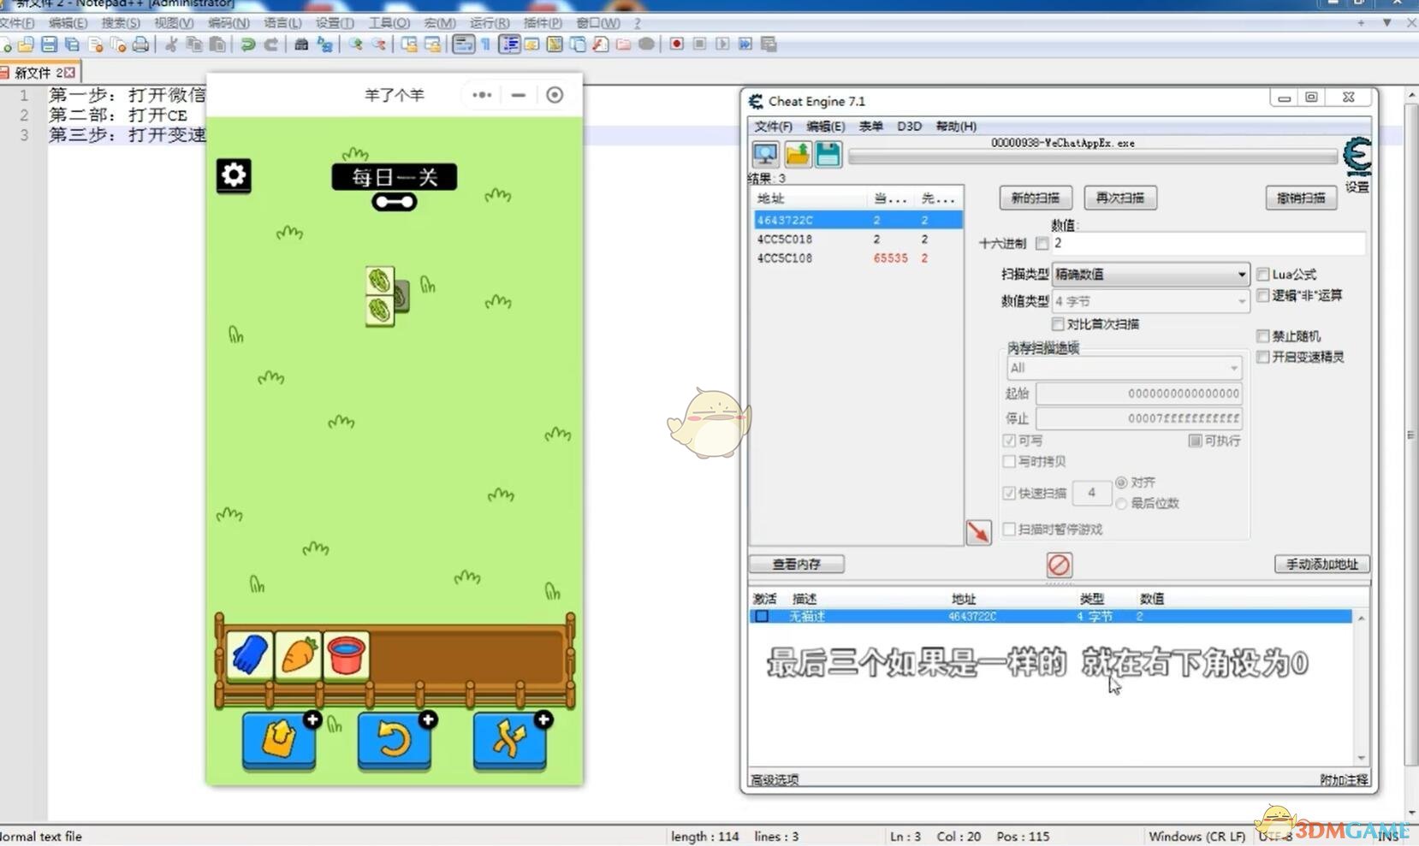Click the scan value input field
1419x846 pixels.
coord(1207,244)
